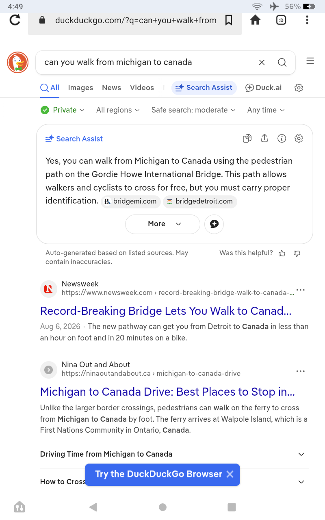
Task: Open the Search Assist info icon
Action: [282, 139]
